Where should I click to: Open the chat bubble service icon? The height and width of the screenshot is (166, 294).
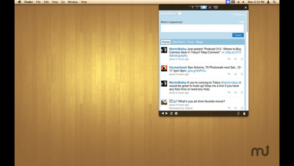(216, 7)
